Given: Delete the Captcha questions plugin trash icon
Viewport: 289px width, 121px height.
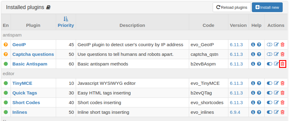Looking at the screenshot, I should click(x=282, y=54).
